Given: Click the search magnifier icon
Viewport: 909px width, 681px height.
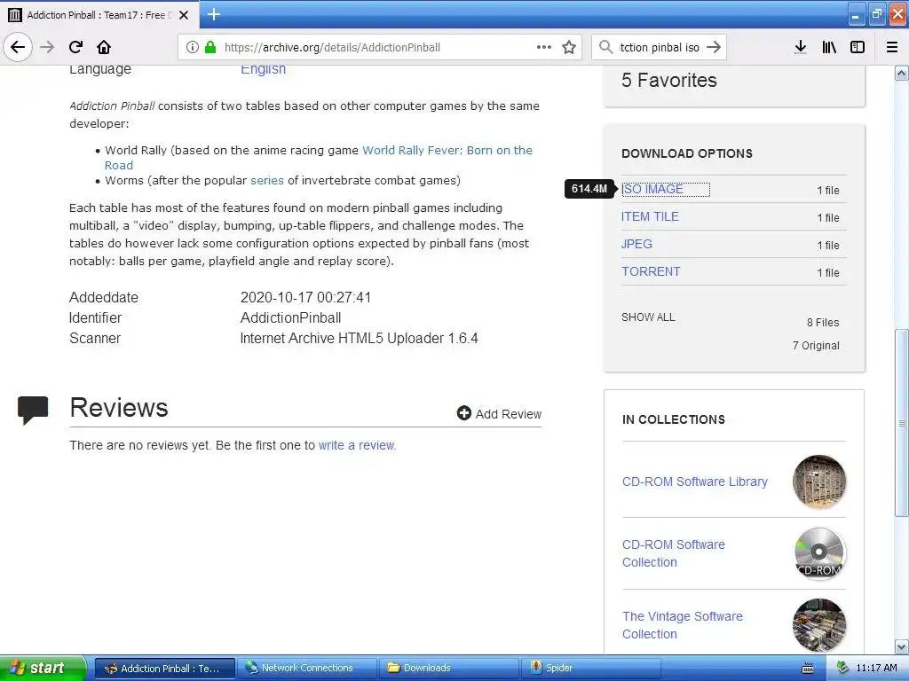Looking at the screenshot, I should 605,47.
